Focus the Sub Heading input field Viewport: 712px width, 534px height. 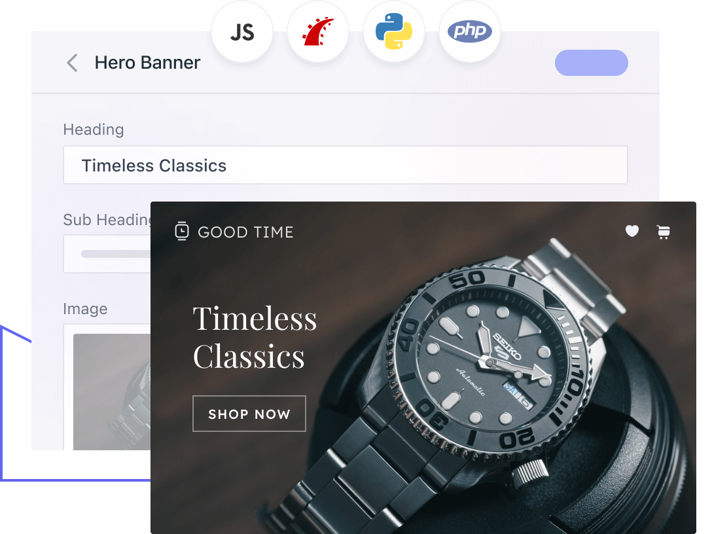pos(107,254)
